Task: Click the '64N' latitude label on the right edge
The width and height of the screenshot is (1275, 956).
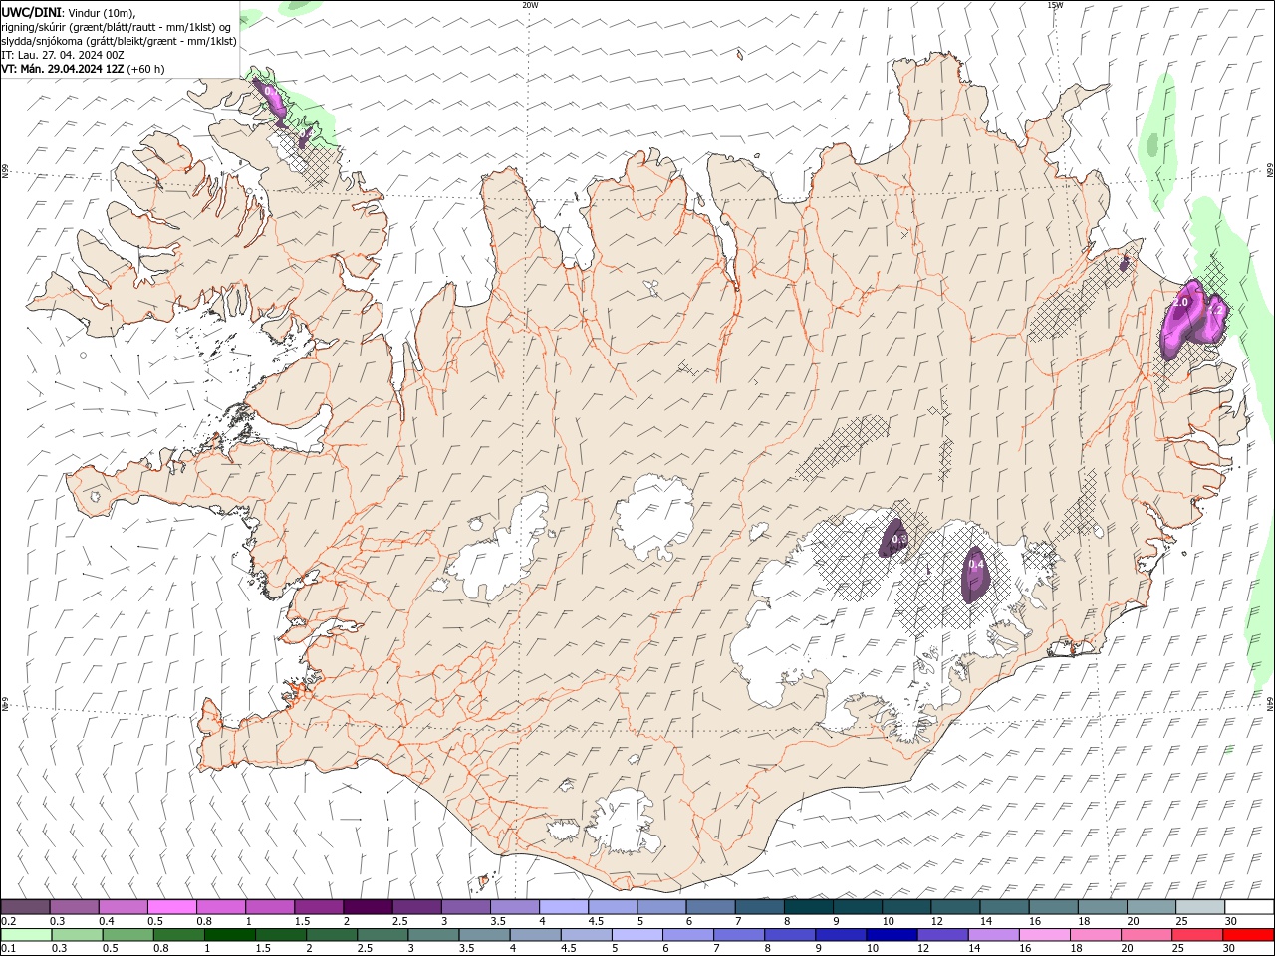Action: coord(1270,703)
